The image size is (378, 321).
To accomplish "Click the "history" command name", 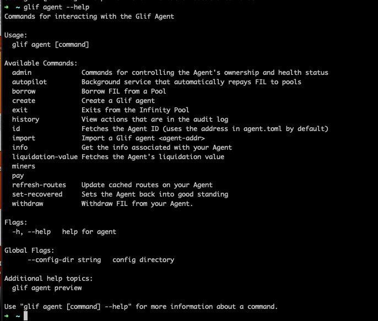I will pyautogui.click(x=26, y=119).
